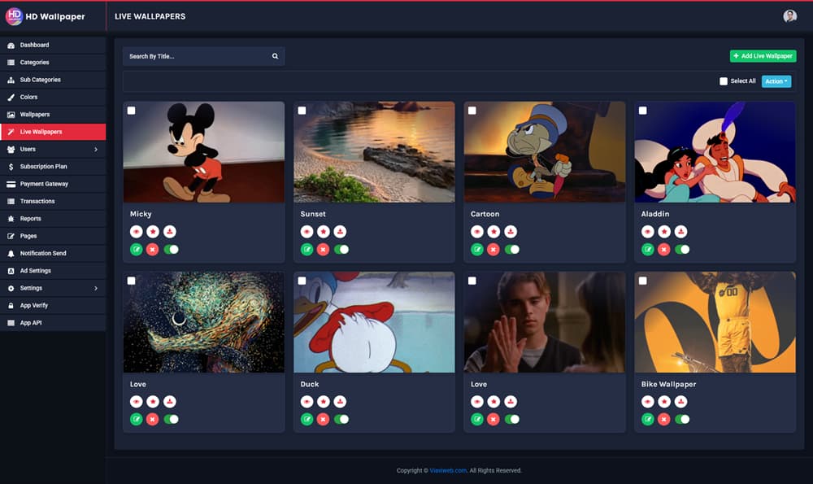Image resolution: width=813 pixels, height=484 pixels.
Task: Switch off the Duck wallpaper toggle
Action: 341,419
